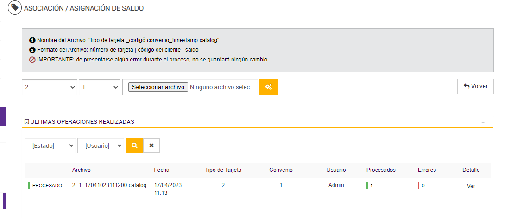This screenshot has width=510, height=218.
Task: Click the prohibited icon beside IMPORTANTE
Action: [32, 60]
